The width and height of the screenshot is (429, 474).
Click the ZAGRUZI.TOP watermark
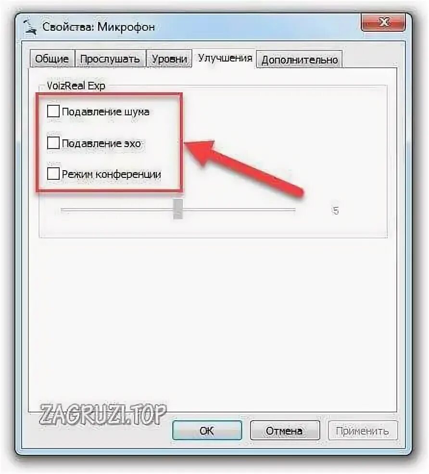(x=103, y=414)
